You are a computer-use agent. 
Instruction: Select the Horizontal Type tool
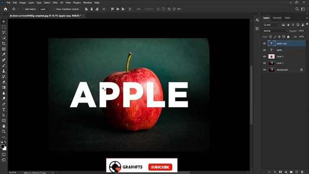(3, 110)
